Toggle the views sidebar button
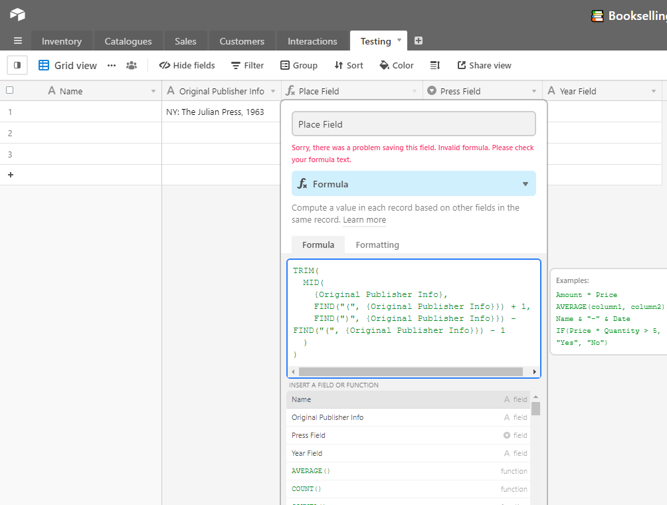This screenshot has width=667, height=505. 17,65
